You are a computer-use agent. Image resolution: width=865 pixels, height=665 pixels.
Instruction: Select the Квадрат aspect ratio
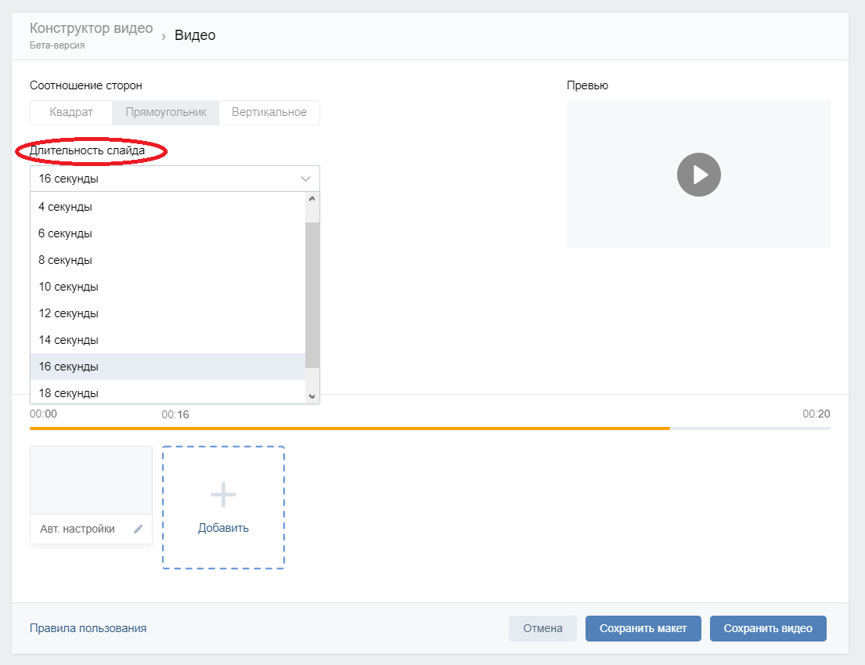pos(71,113)
